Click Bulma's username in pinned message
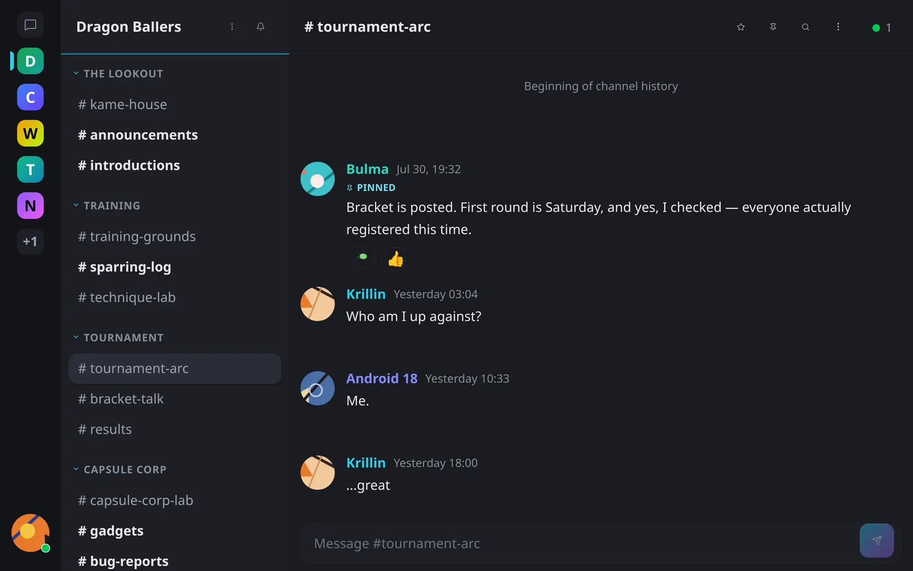 (x=367, y=169)
